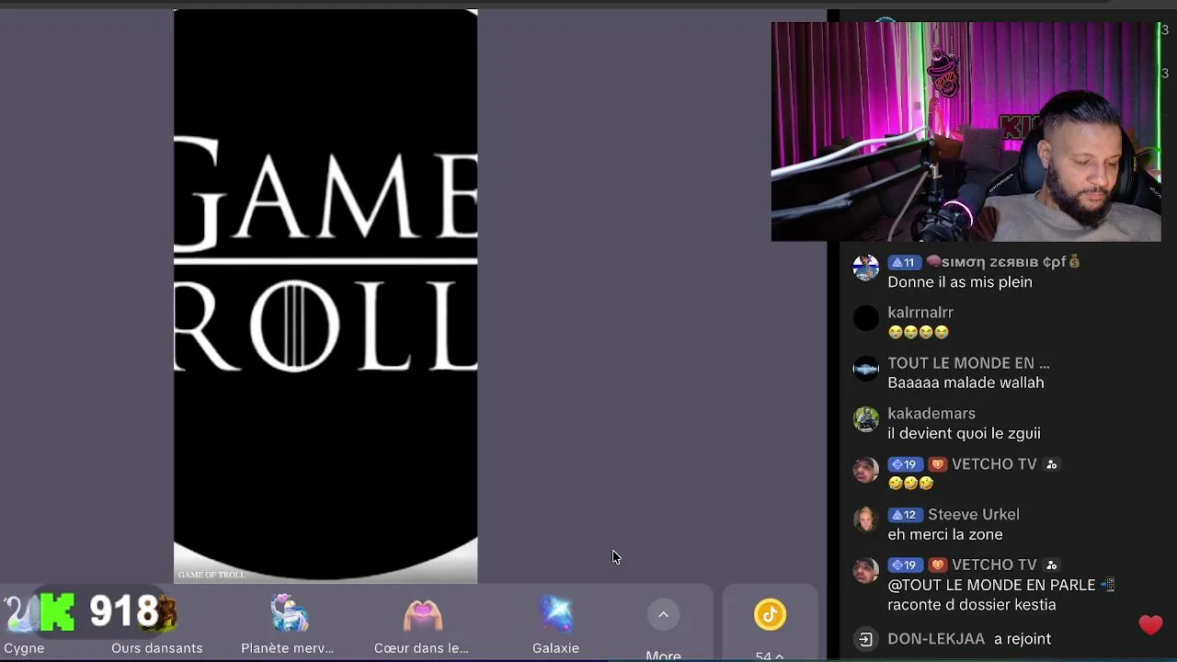Expand the More gifts chevron
The image size is (1177, 662).
click(x=663, y=615)
